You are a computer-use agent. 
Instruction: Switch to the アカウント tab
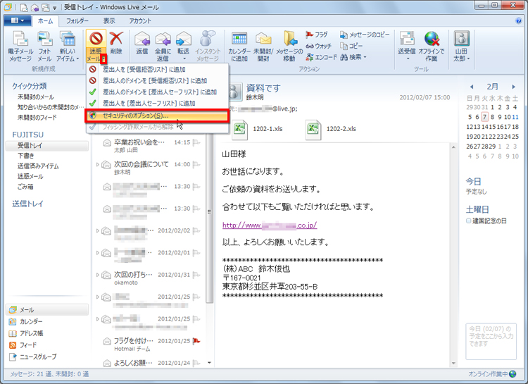[140, 21]
